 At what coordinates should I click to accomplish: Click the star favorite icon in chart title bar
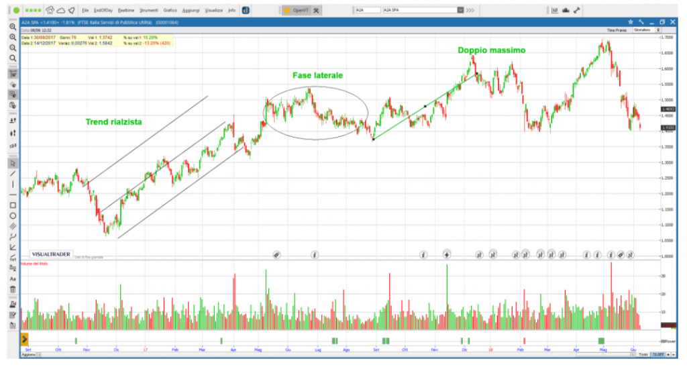pyautogui.click(x=631, y=22)
